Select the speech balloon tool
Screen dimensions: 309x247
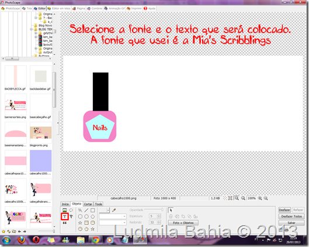click(71, 210)
